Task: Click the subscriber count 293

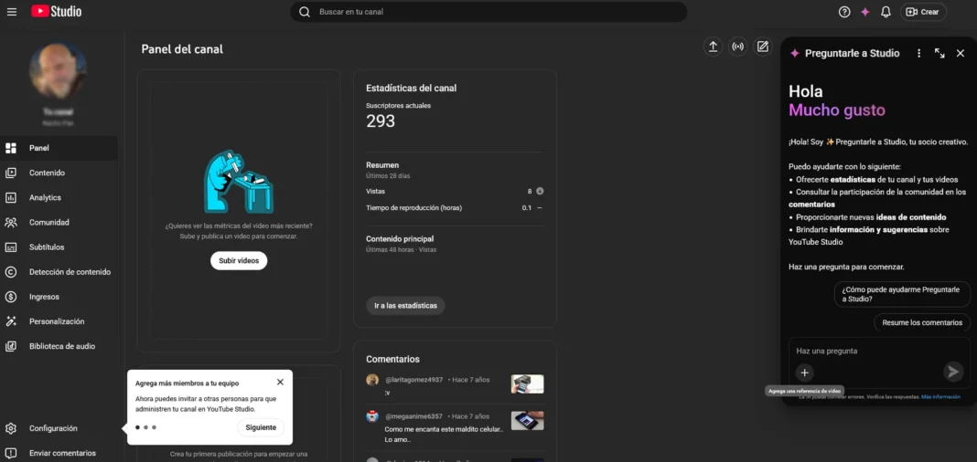Action: click(x=380, y=121)
